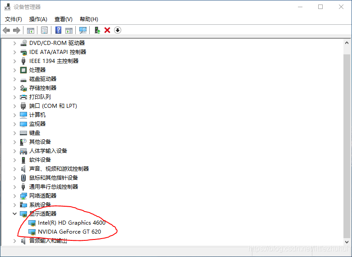Select the IEEE 1394 host controller icon
This screenshot has width=352, height=257.
[x=23, y=61]
